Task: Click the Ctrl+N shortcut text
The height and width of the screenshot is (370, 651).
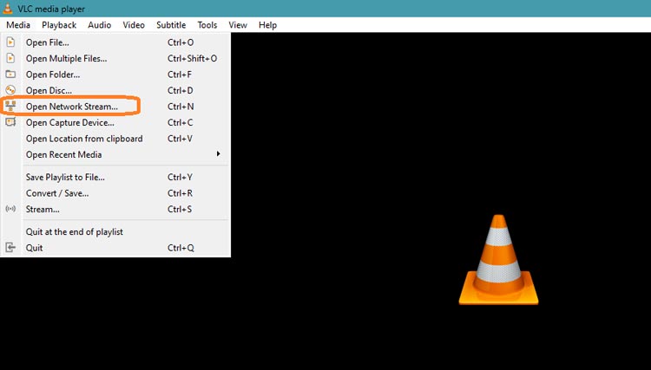Action: 181,107
